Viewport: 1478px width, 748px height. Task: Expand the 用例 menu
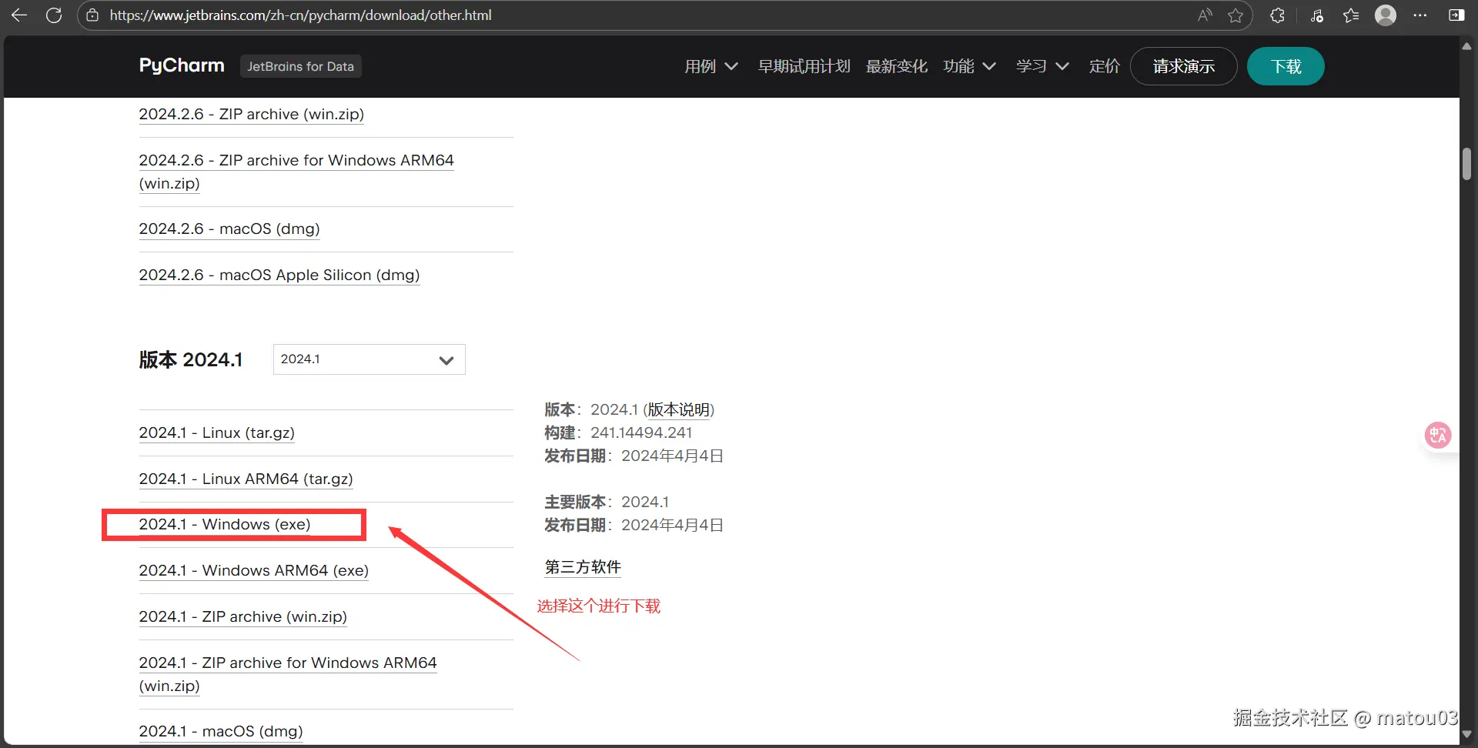click(x=711, y=66)
